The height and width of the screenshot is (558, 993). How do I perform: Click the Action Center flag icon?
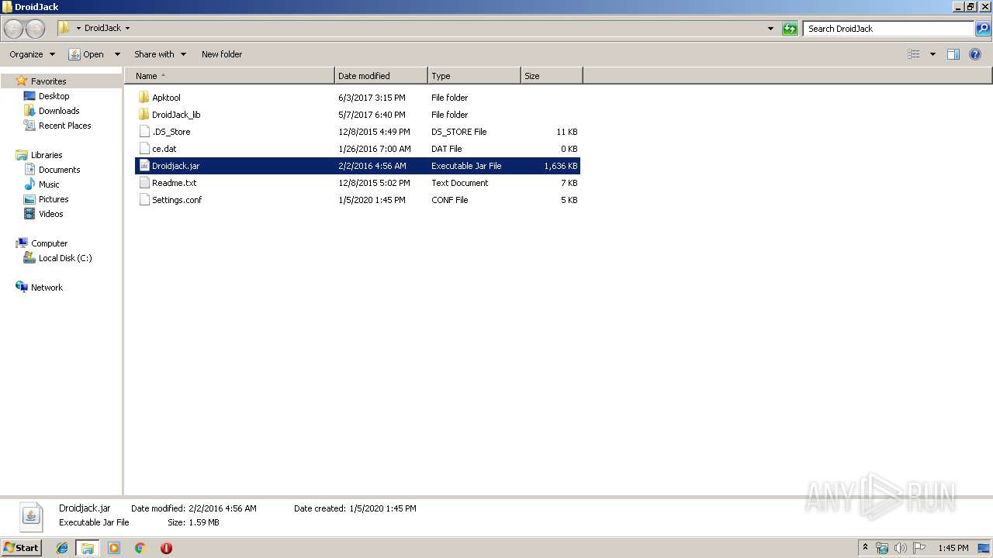919,548
